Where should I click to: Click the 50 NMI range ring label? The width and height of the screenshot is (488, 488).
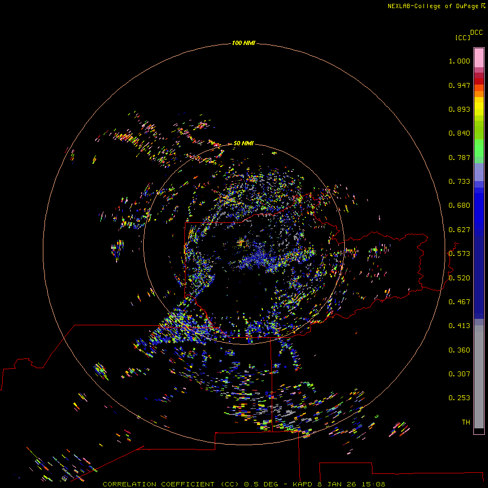pyautogui.click(x=243, y=143)
